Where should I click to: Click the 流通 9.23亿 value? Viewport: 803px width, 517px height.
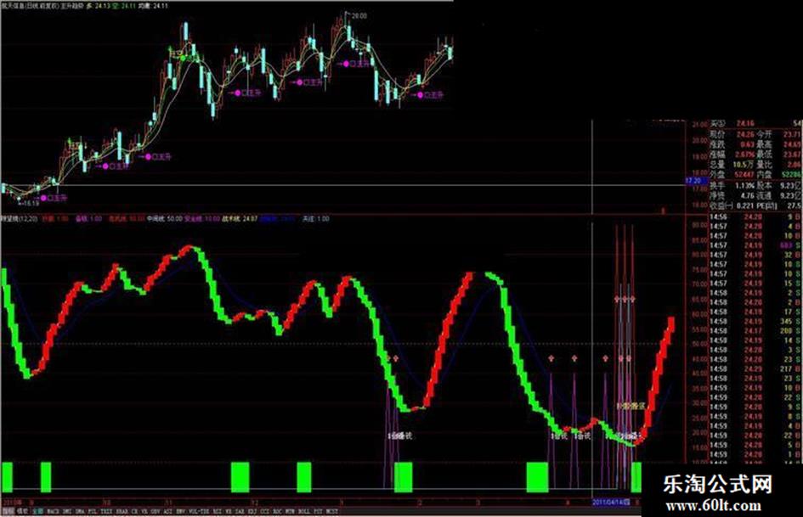point(792,195)
